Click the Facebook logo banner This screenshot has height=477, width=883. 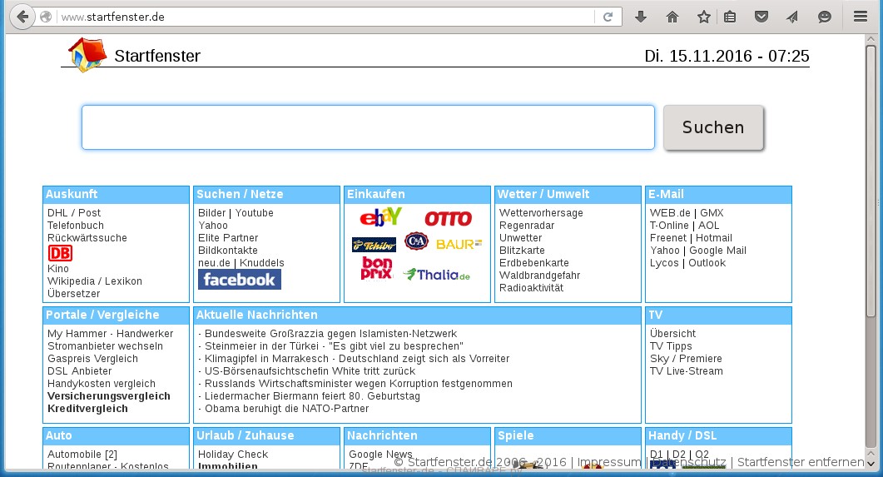239,280
